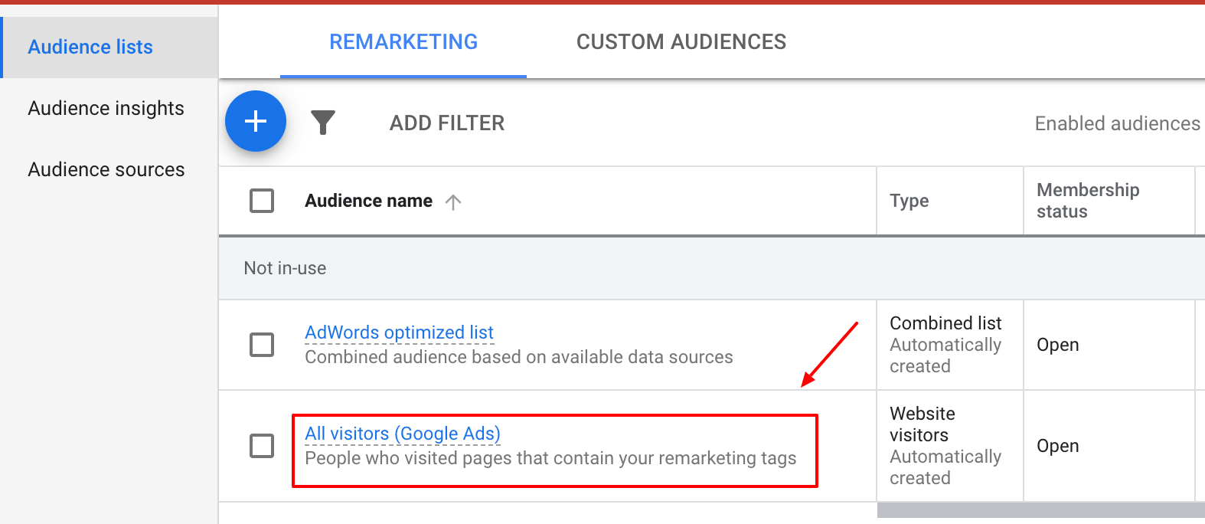This screenshot has width=1205, height=524.
Task: Click the Not in-use group row
Action: (x=285, y=268)
